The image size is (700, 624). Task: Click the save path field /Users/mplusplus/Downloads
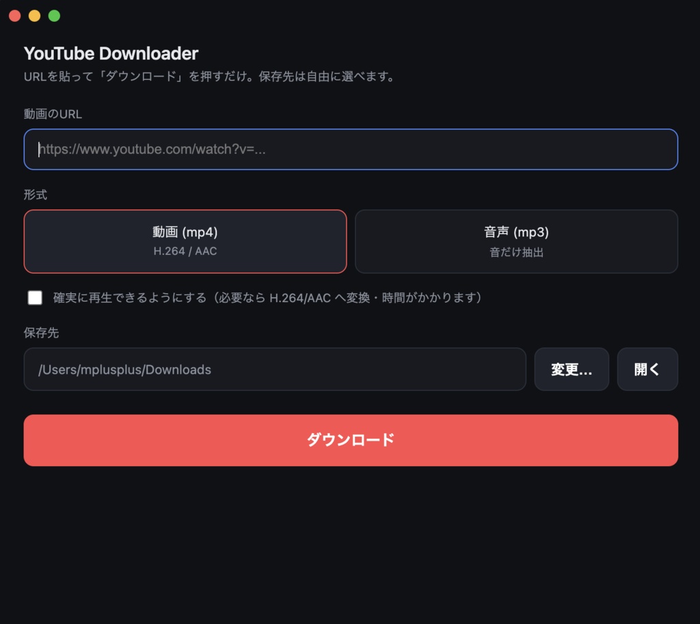[x=275, y=369]
